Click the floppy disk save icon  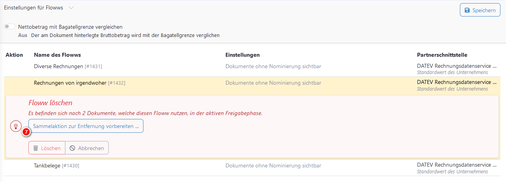467,10
